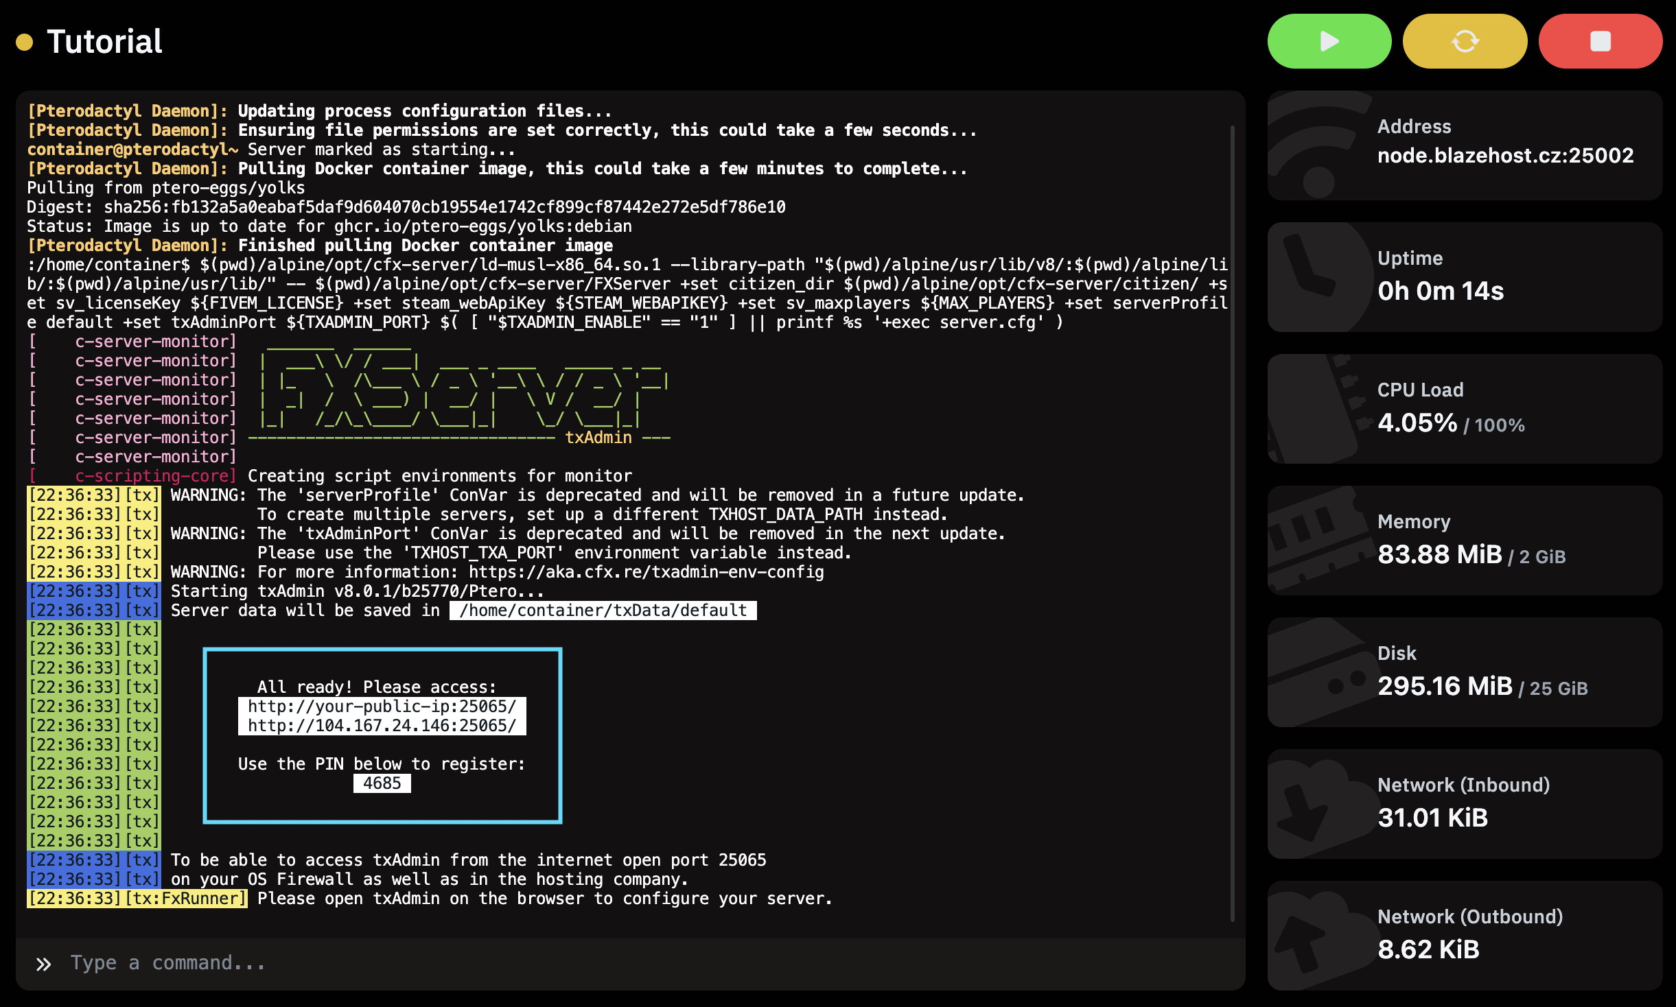Click the red Stop server button
1676x1007 pixels.
(1600, 41)
